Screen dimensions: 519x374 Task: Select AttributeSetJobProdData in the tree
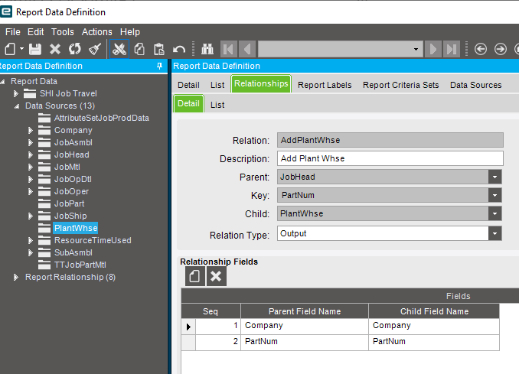102,118
